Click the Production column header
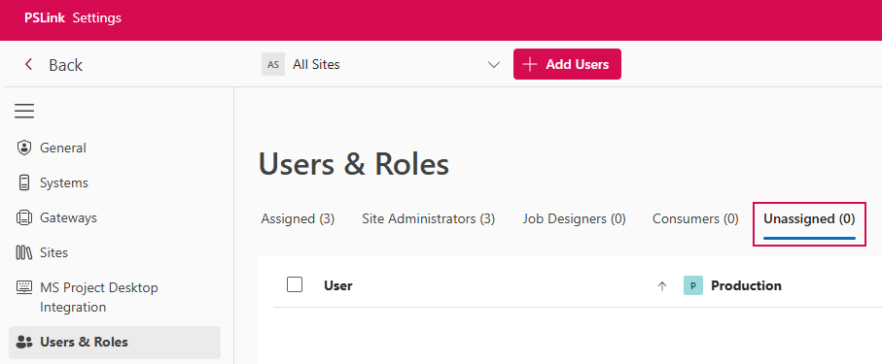The height and width of the screenshot is (364, 882). [x=746, y=285]
